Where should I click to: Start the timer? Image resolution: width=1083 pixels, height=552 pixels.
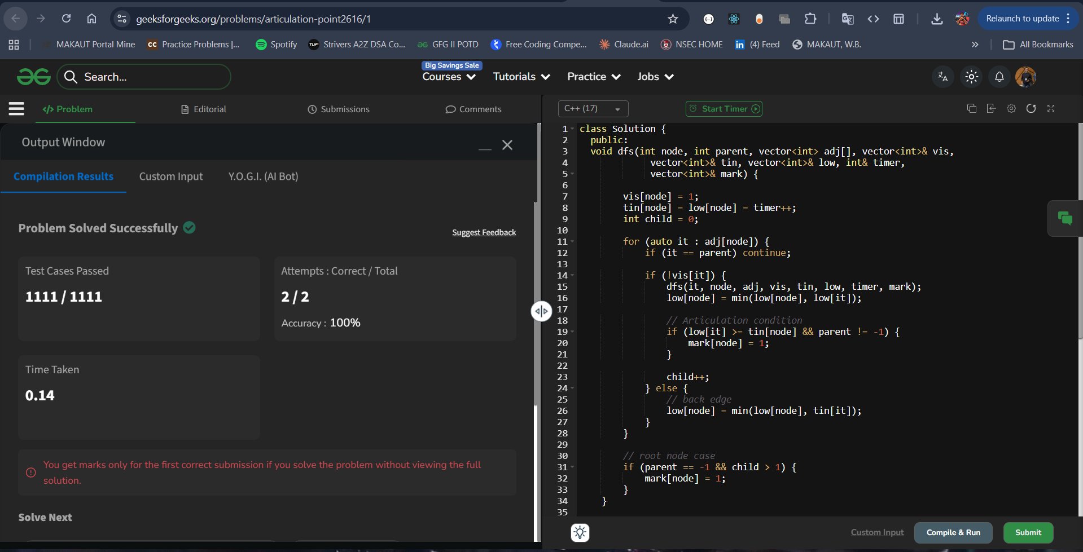(724, 109)
